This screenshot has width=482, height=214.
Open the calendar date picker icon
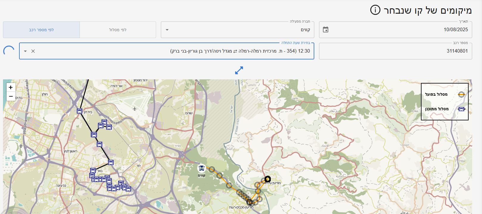tap(326, 30)
